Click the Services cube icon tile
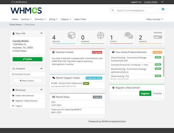 click(x=72, y=35)
